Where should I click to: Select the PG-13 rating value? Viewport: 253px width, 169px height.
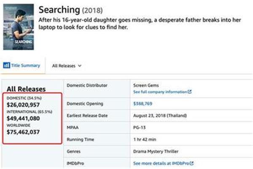[x=140, y=128]
